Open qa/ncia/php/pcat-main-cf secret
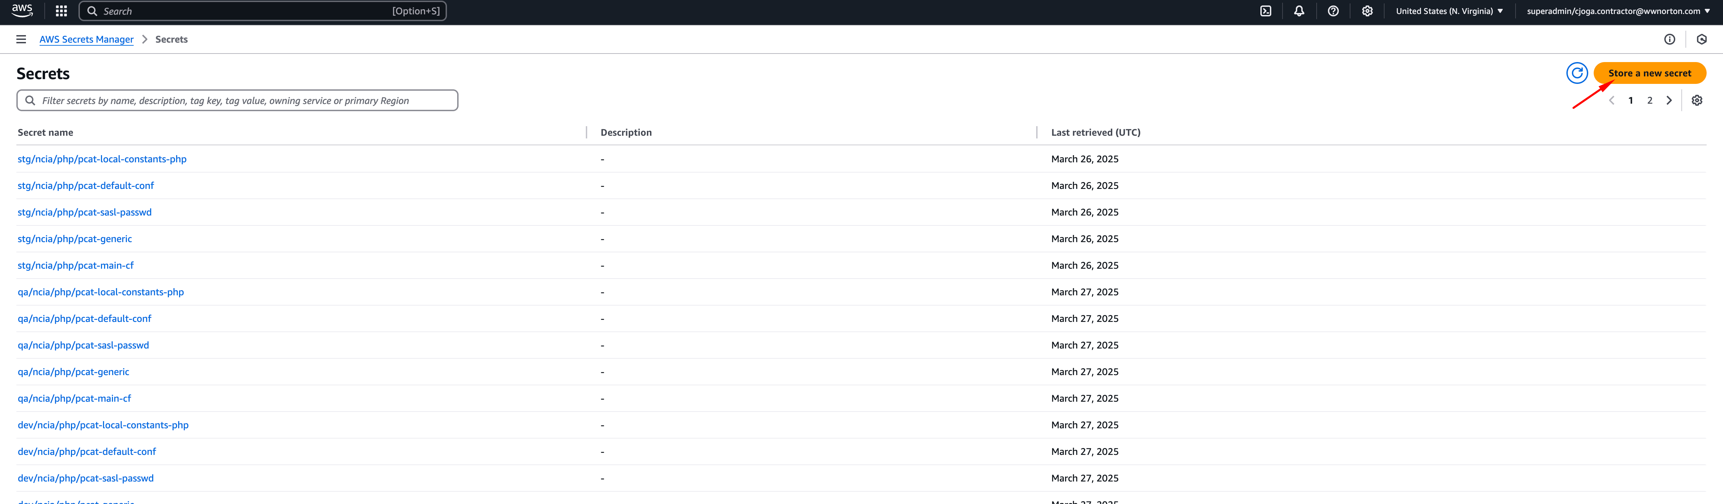Image resolution: width=1723 pixels, height=504 pixels. (74, 398)
